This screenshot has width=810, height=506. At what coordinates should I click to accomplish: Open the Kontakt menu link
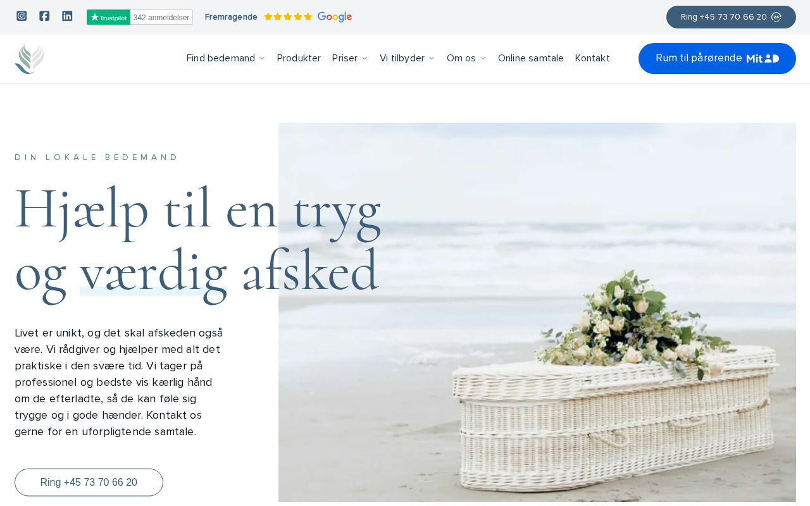pyautogui.click(x=592, y=58)
